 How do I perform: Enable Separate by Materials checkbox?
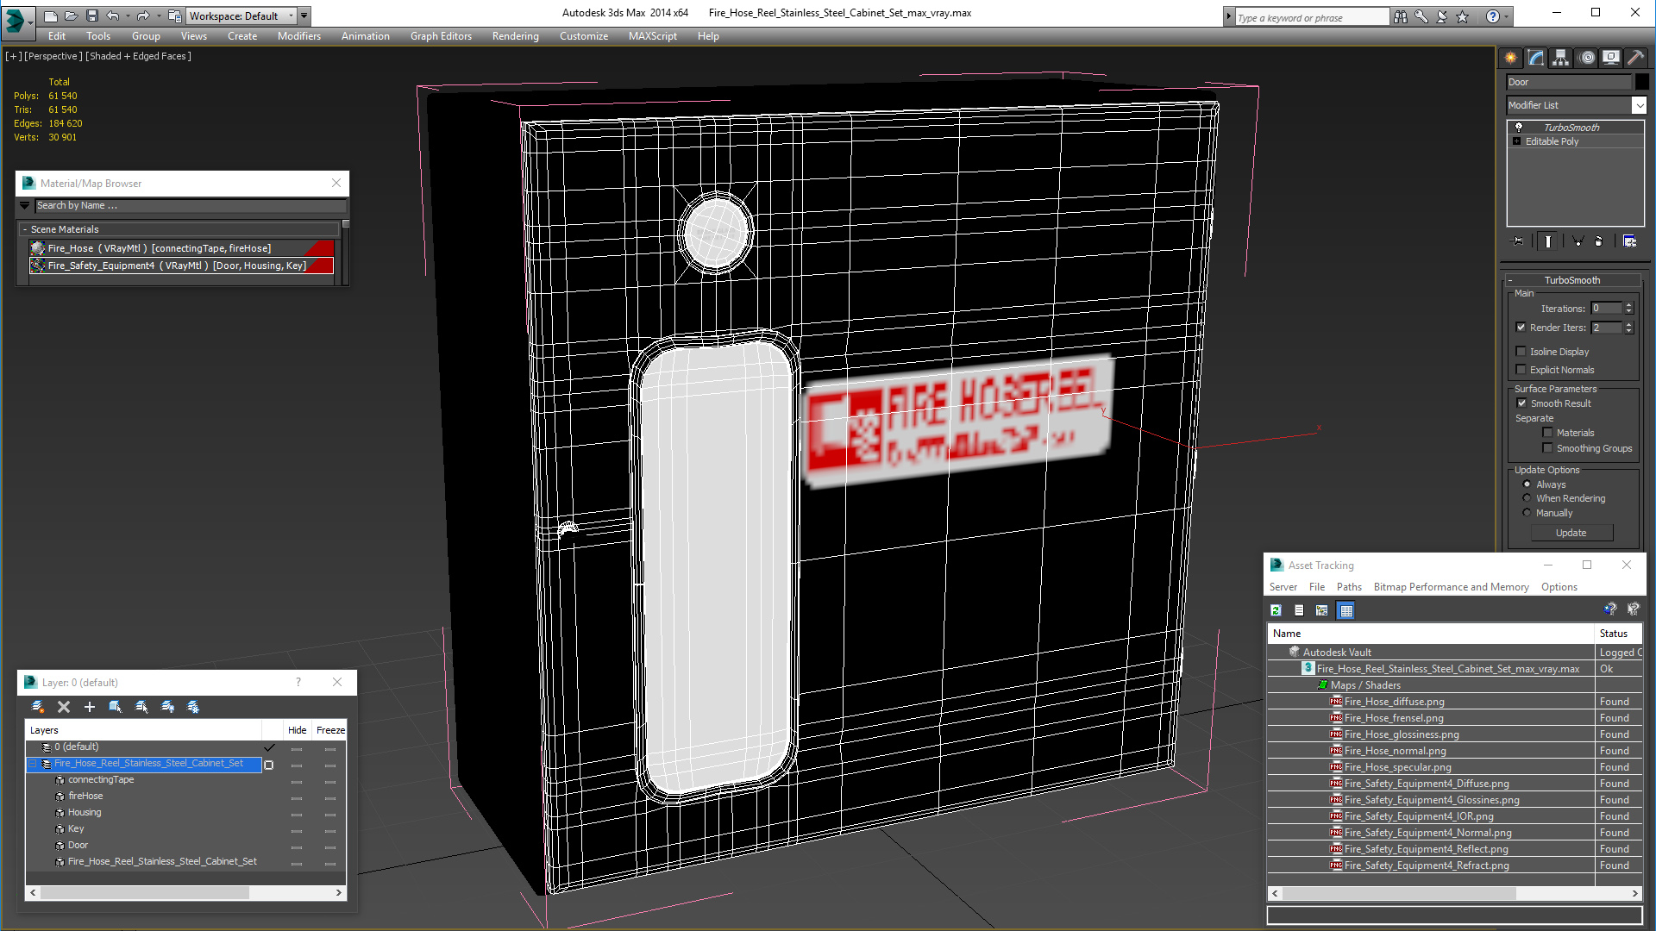(1547, 433)
